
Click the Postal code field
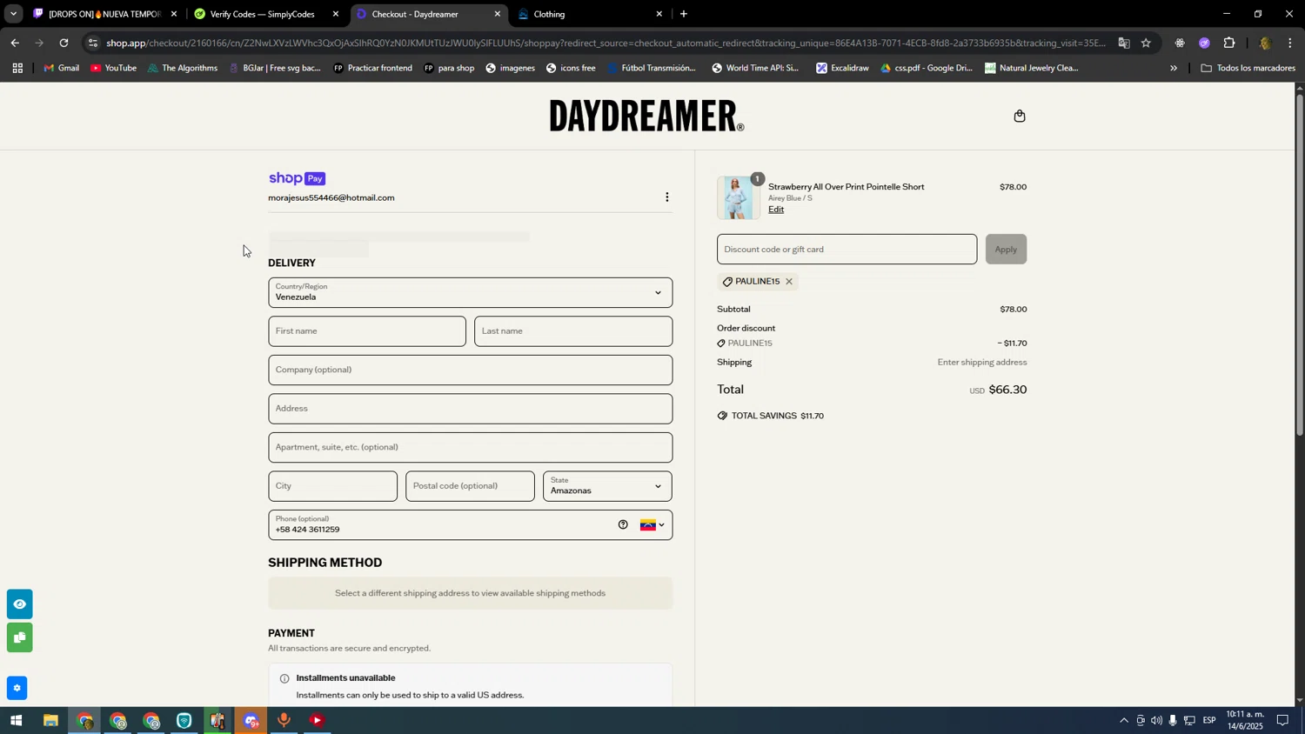point(470,486)
